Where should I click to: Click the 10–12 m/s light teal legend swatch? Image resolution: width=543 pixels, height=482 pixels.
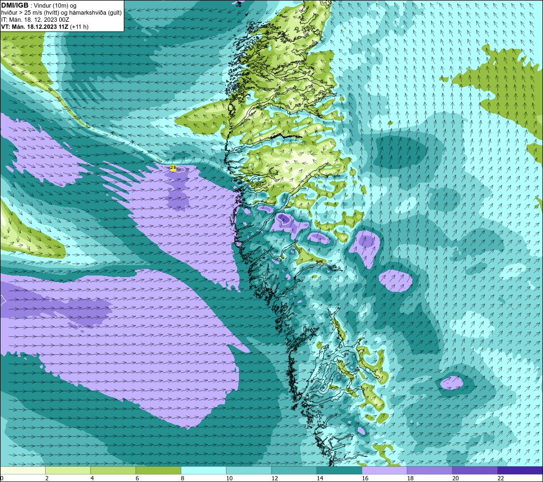(249, 470)
